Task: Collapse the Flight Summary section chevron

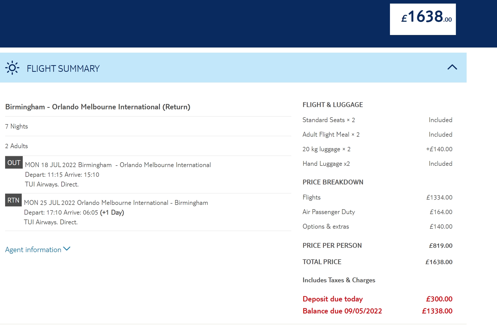Action: tap(452, 67)
